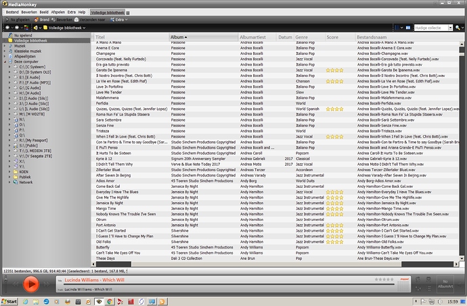Click the yellow speaker home icon
The image size is (467, 306).
[x=35, y=28]
